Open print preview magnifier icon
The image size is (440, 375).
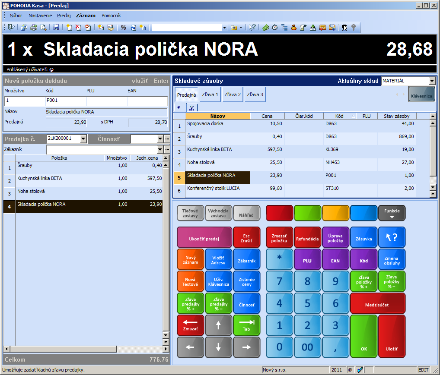click(43, 27)
